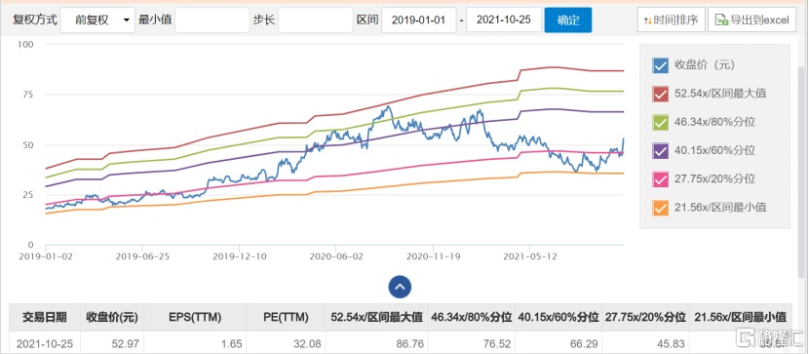Select the table cell 45.83
Image resolution: width=809 pixels, height=354 pixels.
644,342
